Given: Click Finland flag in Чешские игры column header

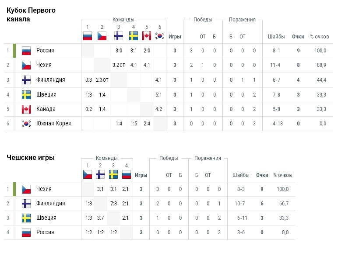Looking at the screenshot, I should coord(100,175).
